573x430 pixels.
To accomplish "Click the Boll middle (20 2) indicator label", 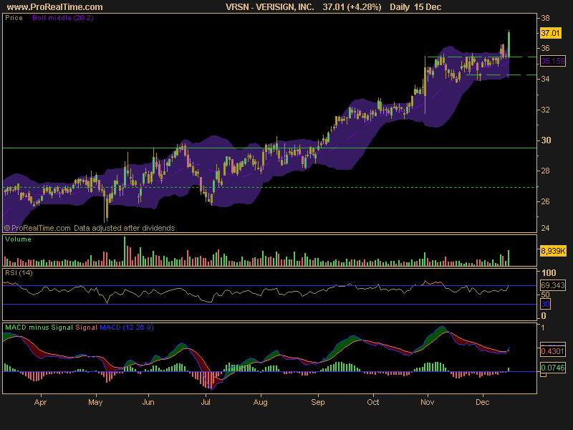I will pos(63,17).
